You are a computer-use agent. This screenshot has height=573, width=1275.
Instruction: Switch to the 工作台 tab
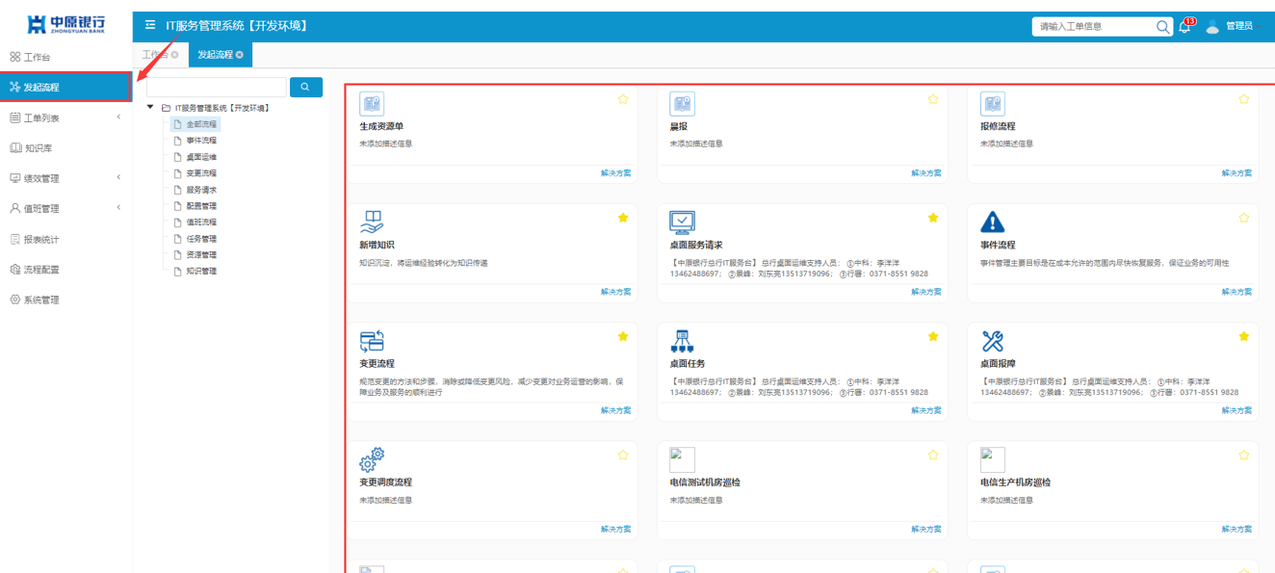155,55
